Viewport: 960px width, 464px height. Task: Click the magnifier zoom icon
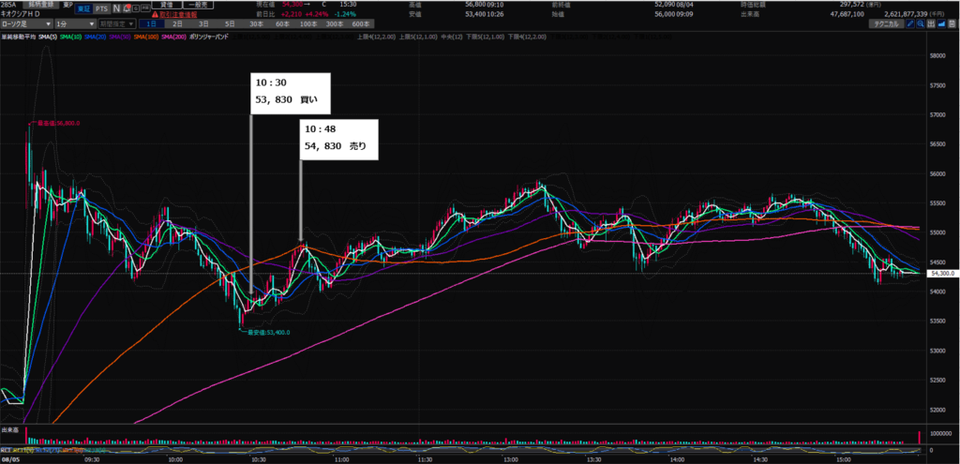(x=921, y=23)
